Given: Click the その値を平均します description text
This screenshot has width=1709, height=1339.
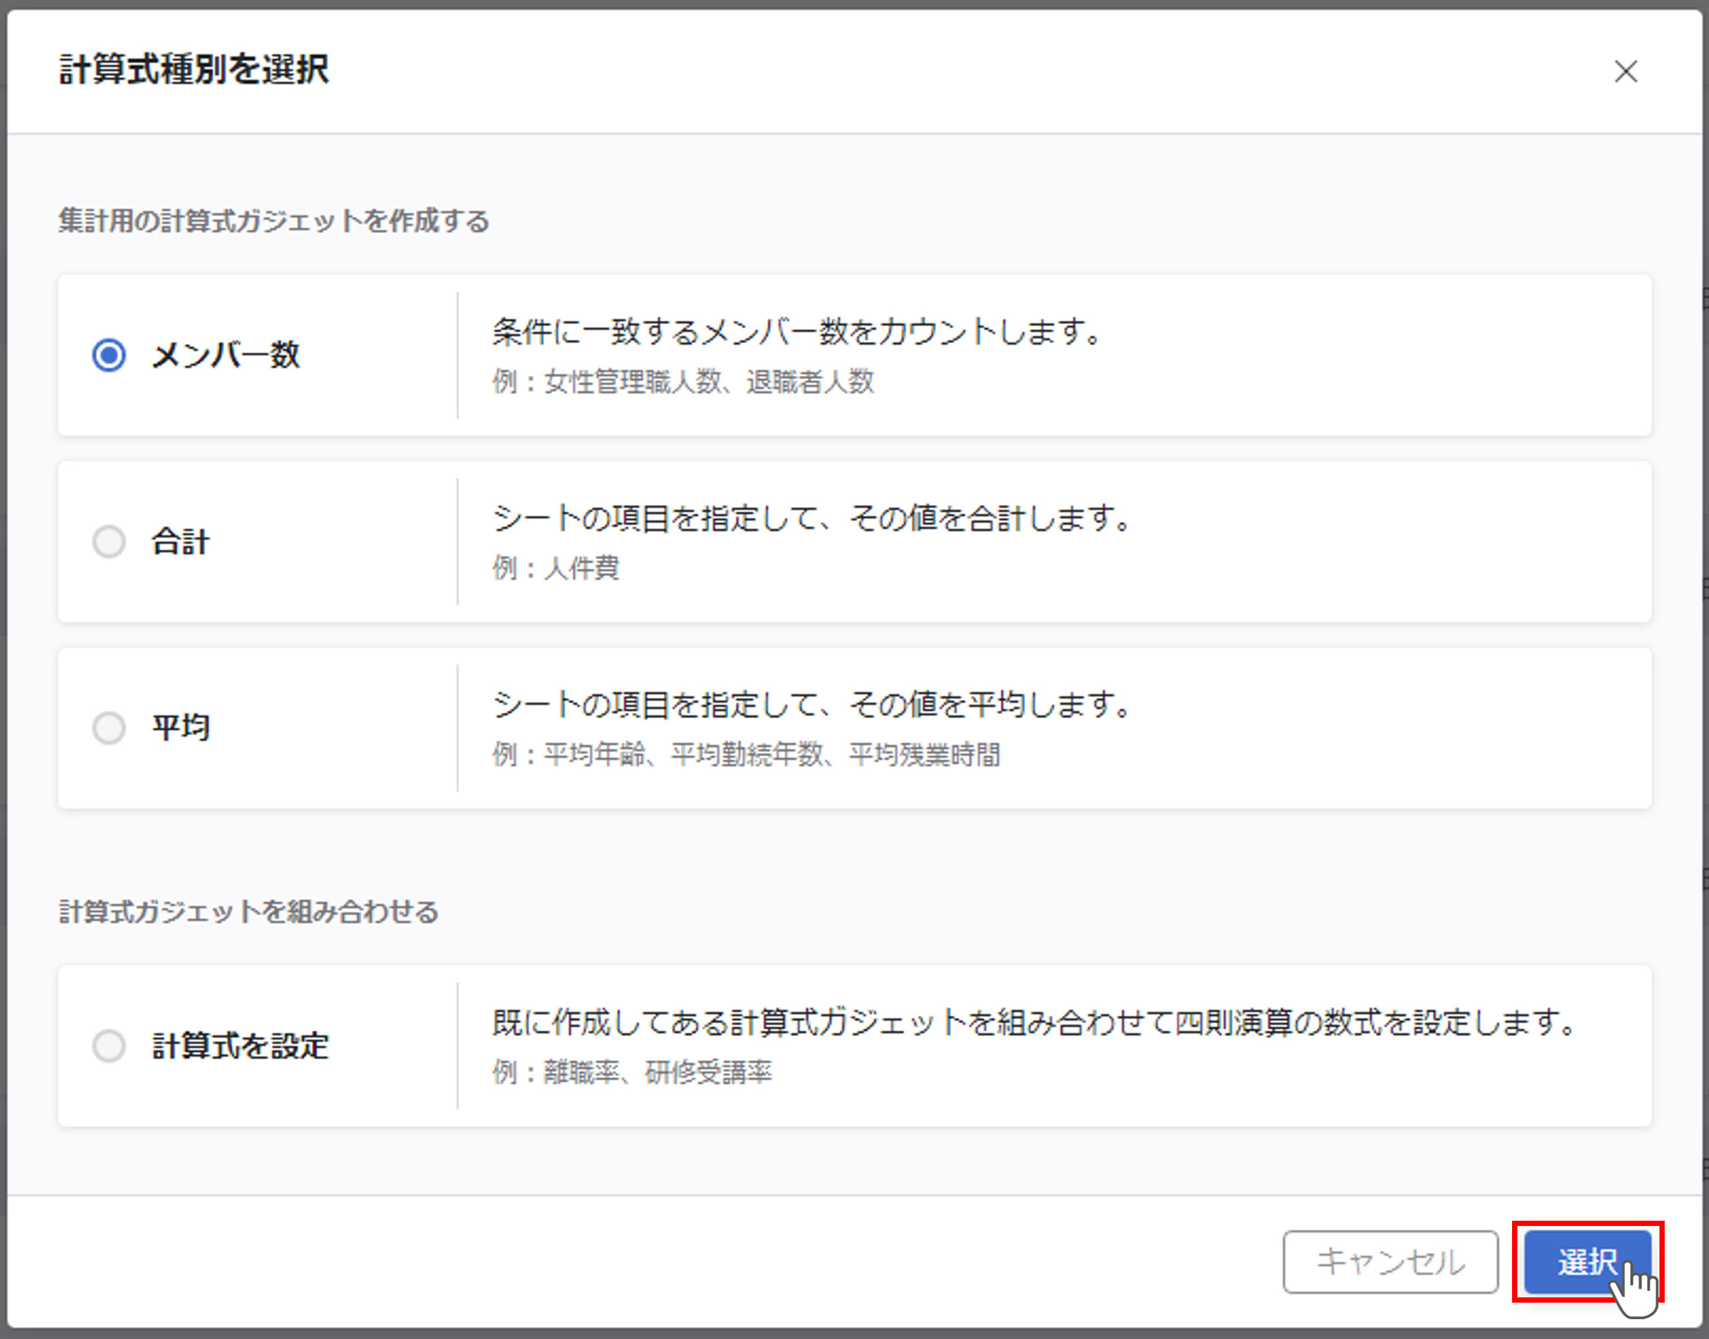Looking at the screenshot, I should click(x=812, y=704).
